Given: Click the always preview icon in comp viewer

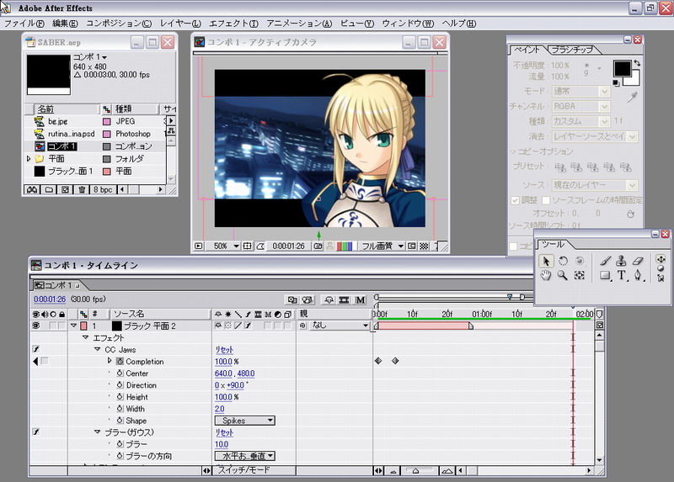Looking at the screenshot, I should (198, 246).
